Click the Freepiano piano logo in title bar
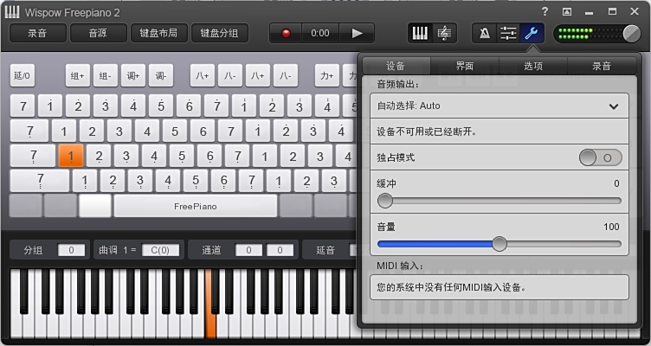651x346 pixels. 12,12
